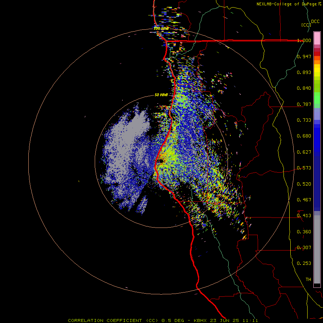Click the 0.893 scale value

(x=304, y=72)
